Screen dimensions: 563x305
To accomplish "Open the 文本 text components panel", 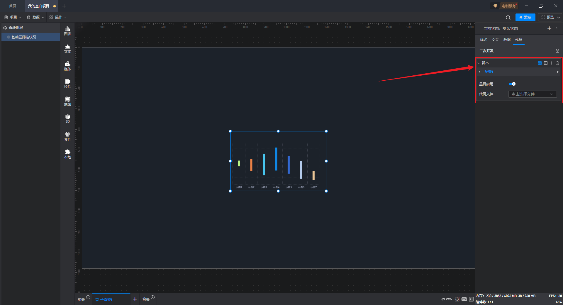I will [67, 48].
